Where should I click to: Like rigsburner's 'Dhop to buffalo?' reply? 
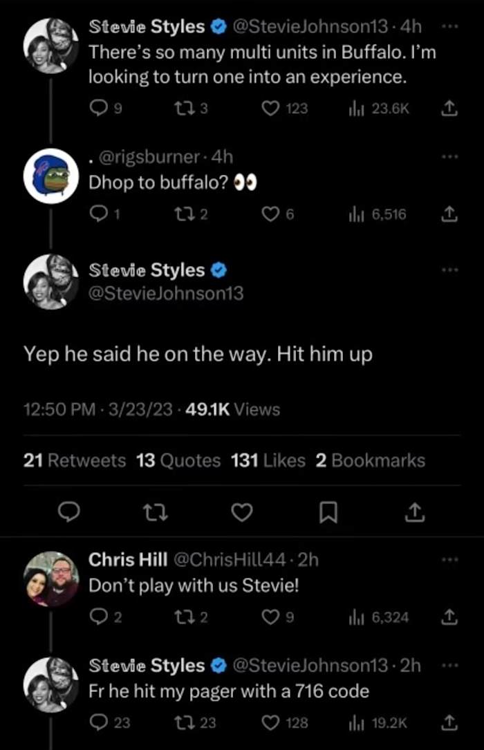[x=270, y=214]
